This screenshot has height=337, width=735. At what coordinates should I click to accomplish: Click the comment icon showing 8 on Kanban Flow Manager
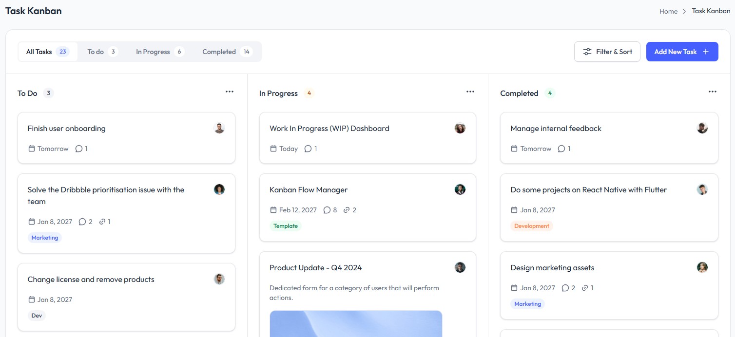click(x=327, y=210)
